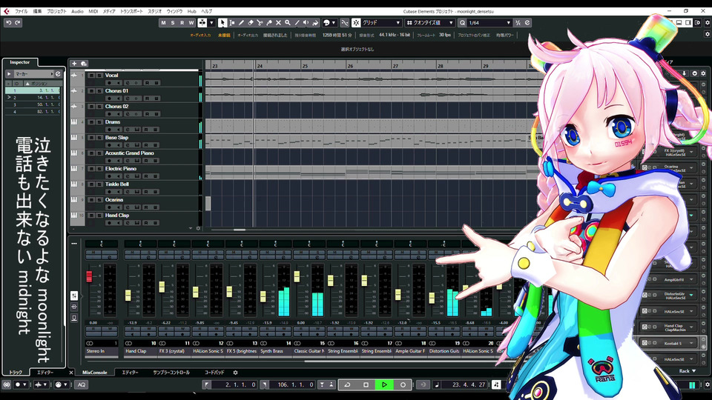Viewport: 712px width, 400px height.
Task: Open the color selector dropdown arrow
Action: coord(333,23)
